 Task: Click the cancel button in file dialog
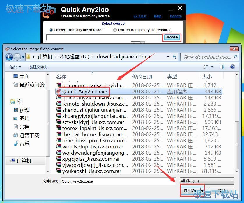(222, 190)
